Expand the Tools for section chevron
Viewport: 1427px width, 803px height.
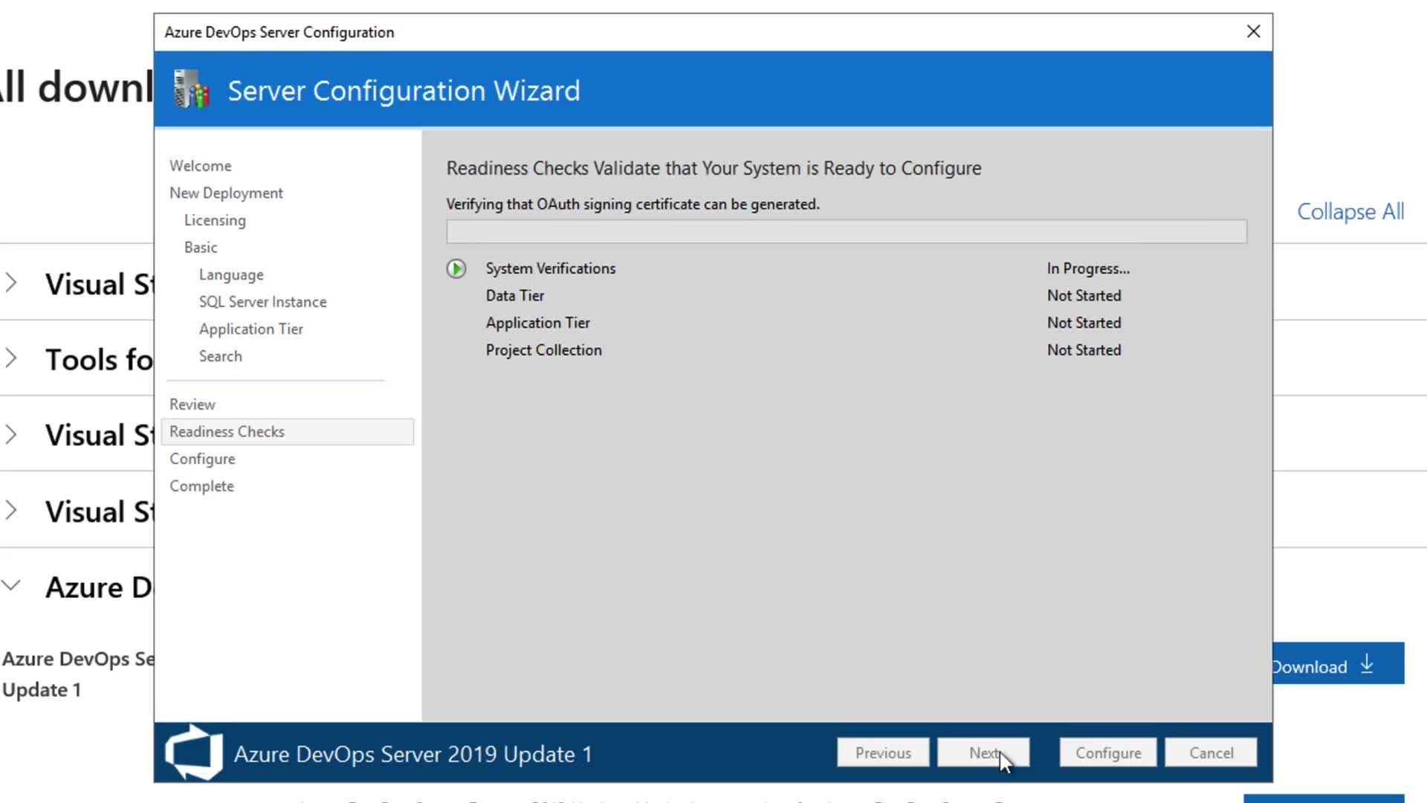11,358
